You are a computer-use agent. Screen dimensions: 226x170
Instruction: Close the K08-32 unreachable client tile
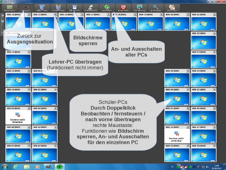pyautogui.click(x=188, y=127)
